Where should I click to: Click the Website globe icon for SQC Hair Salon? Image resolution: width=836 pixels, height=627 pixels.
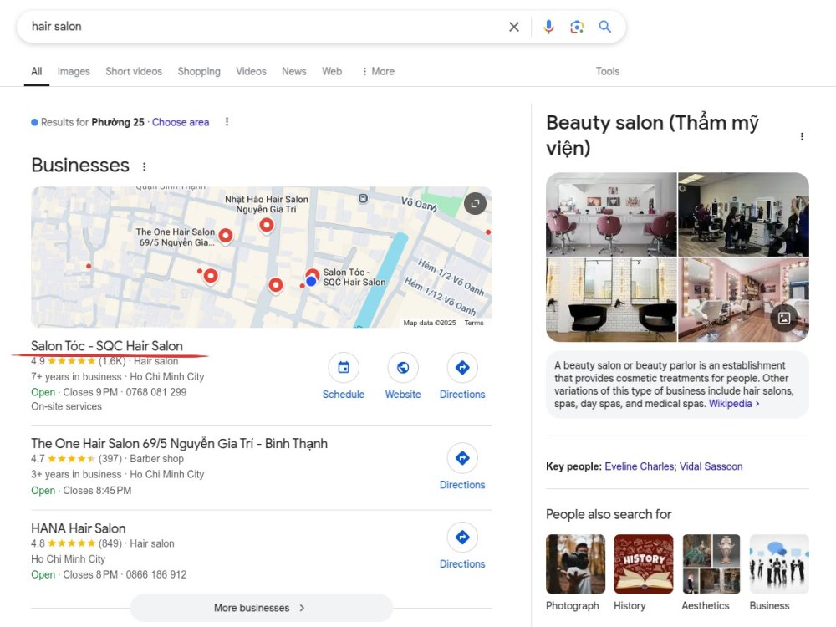pyautogui.click(x=403, y=367)
